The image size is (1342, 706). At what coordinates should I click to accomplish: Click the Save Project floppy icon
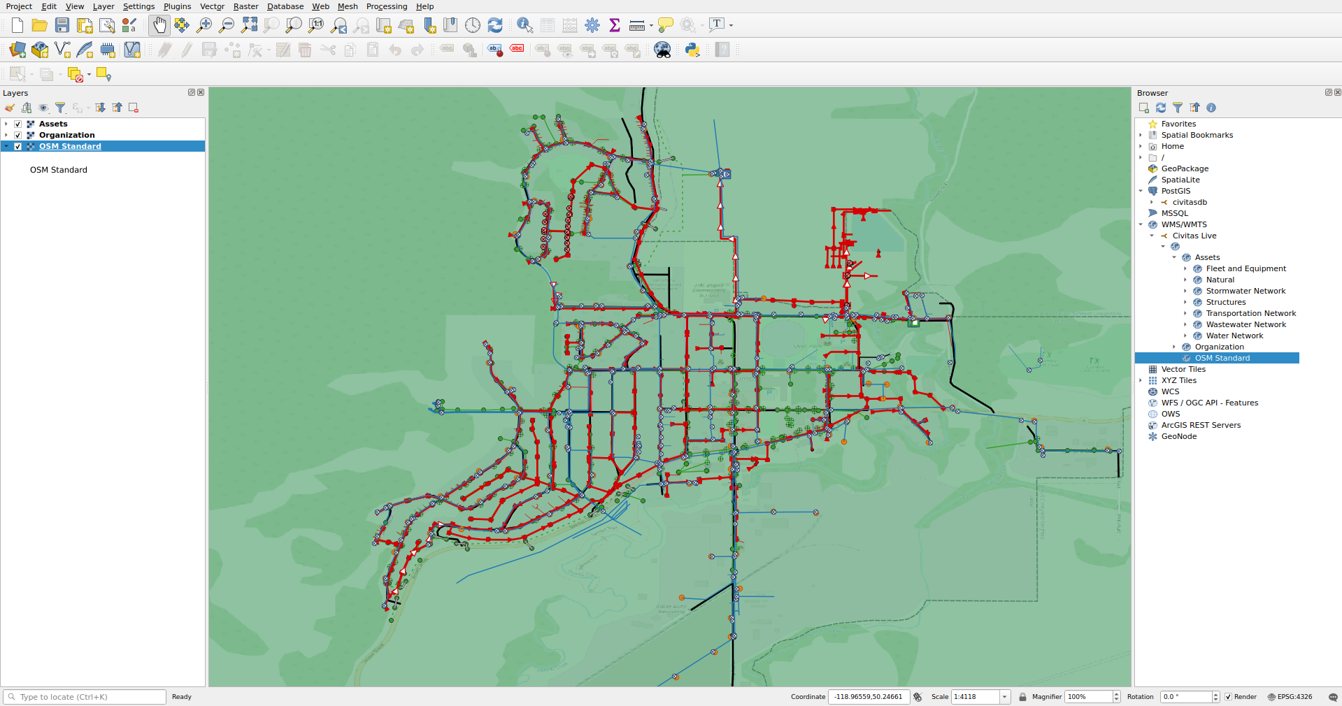coord(62,25)
